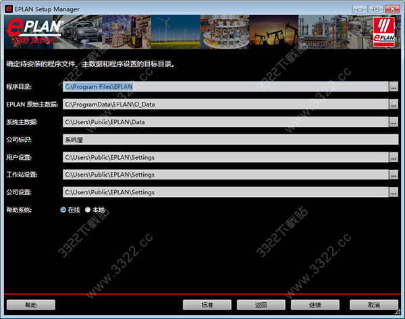405x319 pixels.
Task: Click the red EPLAN badge logo
Action: [384, 32]
